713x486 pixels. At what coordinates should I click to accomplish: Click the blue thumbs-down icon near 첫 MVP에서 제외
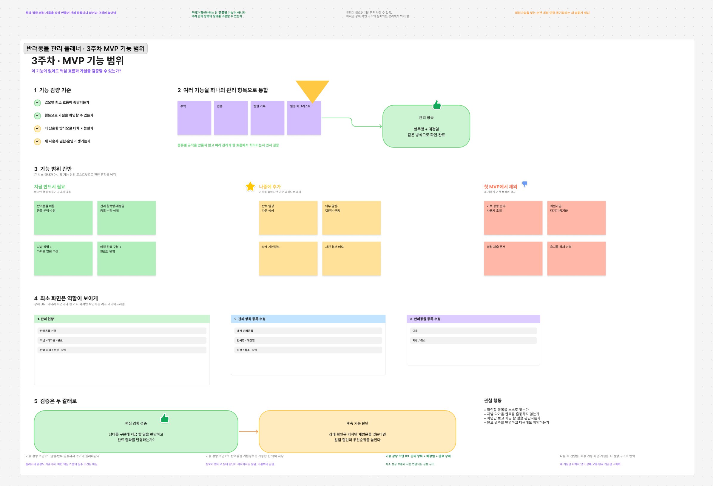(525, 184)
